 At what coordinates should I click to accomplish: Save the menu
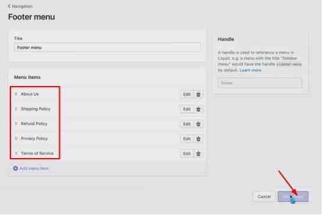[293, 197]
